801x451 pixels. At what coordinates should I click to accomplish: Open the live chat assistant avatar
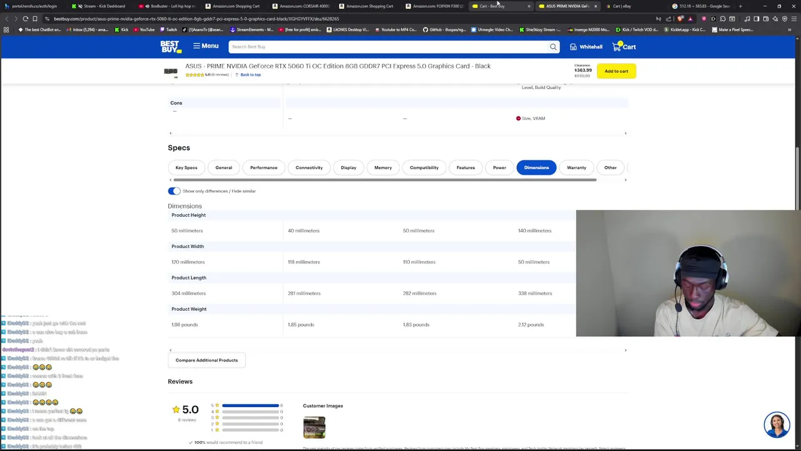(x=777, y=425)
